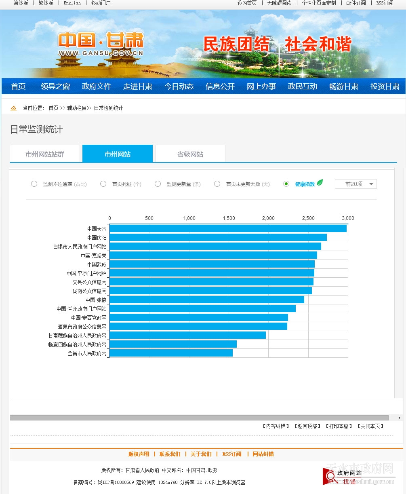Open 领导之窗 in the main navigation
Image resolution: width=406 pixels, height=494 pixels.
55,87
